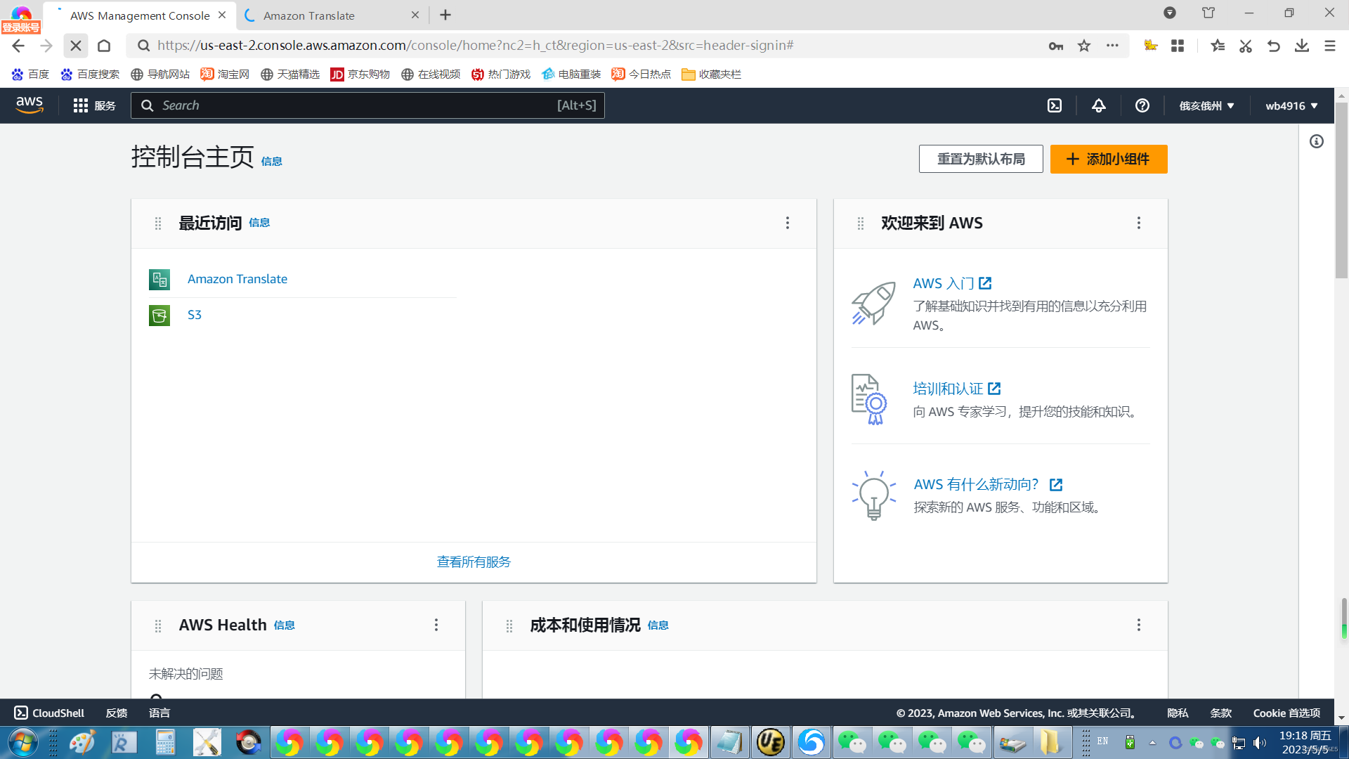Switch to the Amazon Translate browser tab

pos(309,15)
